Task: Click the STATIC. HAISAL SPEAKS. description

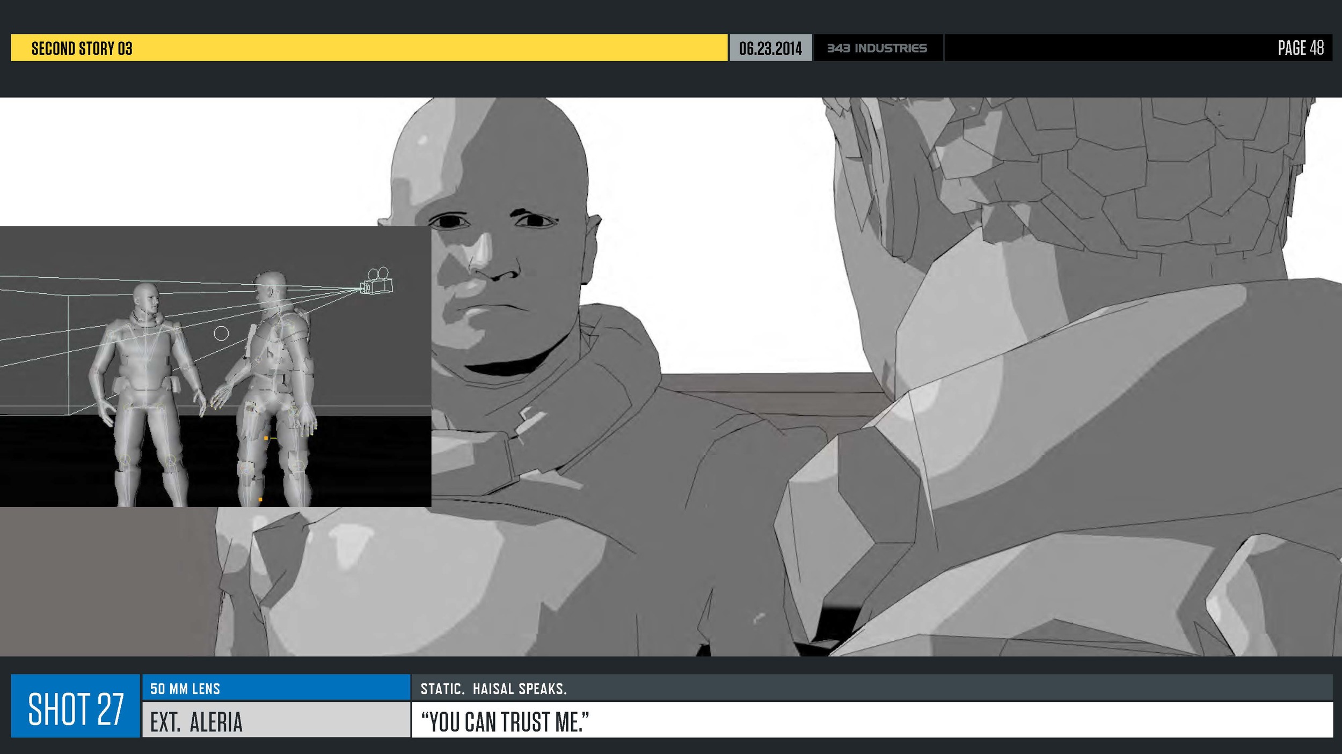Action: tap(494, 689)
